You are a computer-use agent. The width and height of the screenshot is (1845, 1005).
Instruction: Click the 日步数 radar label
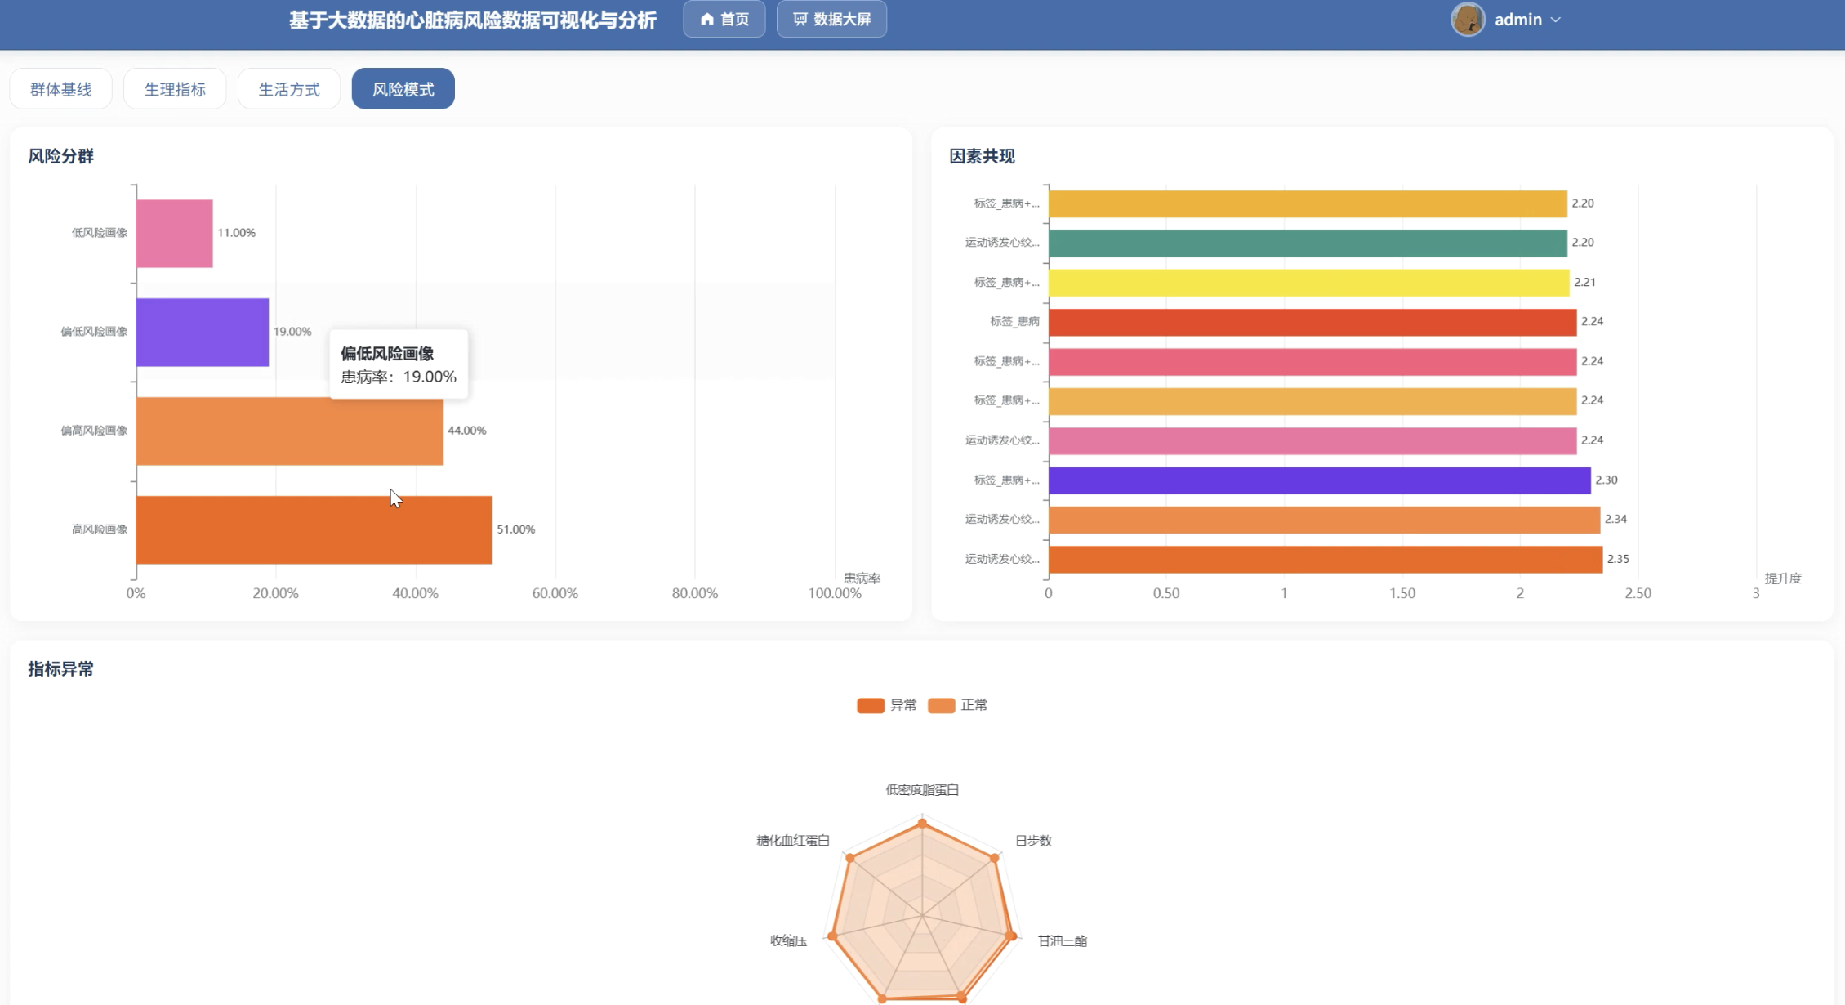point(1033,840)
